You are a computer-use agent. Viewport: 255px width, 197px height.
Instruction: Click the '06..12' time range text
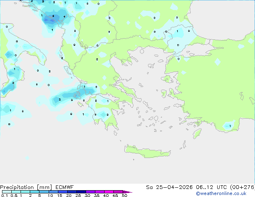[x=204, y=187]
